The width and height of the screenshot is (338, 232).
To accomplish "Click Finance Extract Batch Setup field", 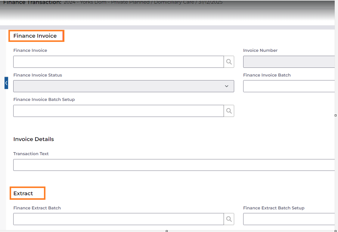I will 289,219.
